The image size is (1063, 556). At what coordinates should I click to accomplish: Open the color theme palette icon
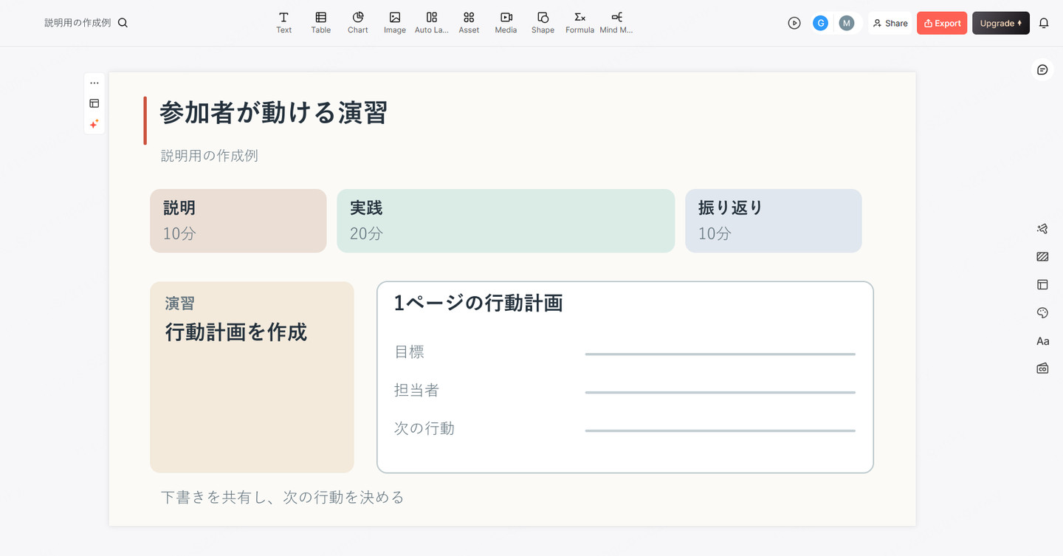tap(1042, 313)
